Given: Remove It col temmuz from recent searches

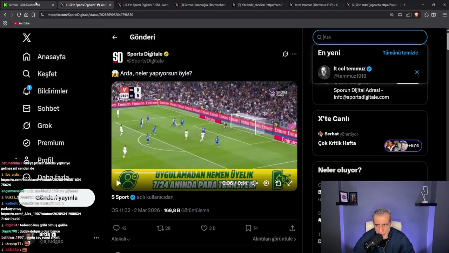Looking at the screenshot, I should [417, 72].
